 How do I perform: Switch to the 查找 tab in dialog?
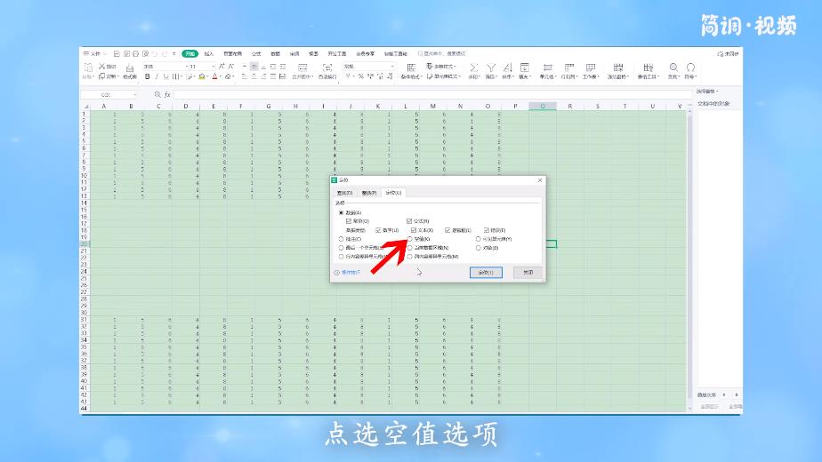point(344,193)
